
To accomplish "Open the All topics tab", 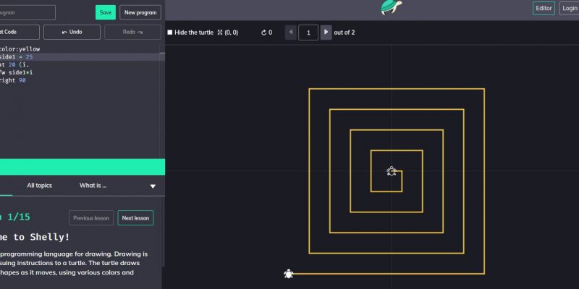I will (39, 186).
